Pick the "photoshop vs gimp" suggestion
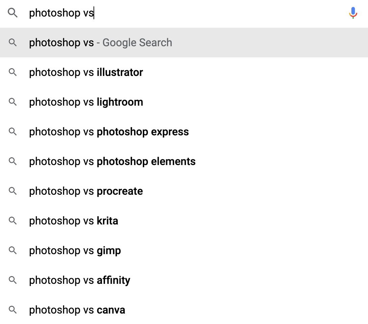Screen dimensions: 368x324 pos(75,251)
